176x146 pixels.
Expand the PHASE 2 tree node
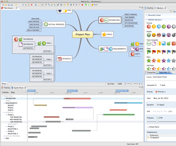click(x=7, y=126)
